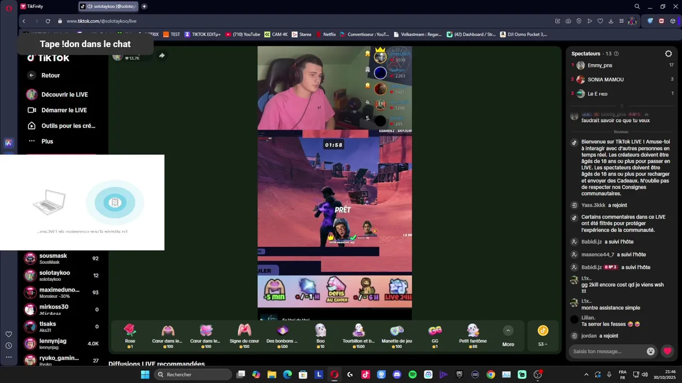Open a new browser tab
The height and width of the screenshot is (383, 682).
(x=144, y=6)
